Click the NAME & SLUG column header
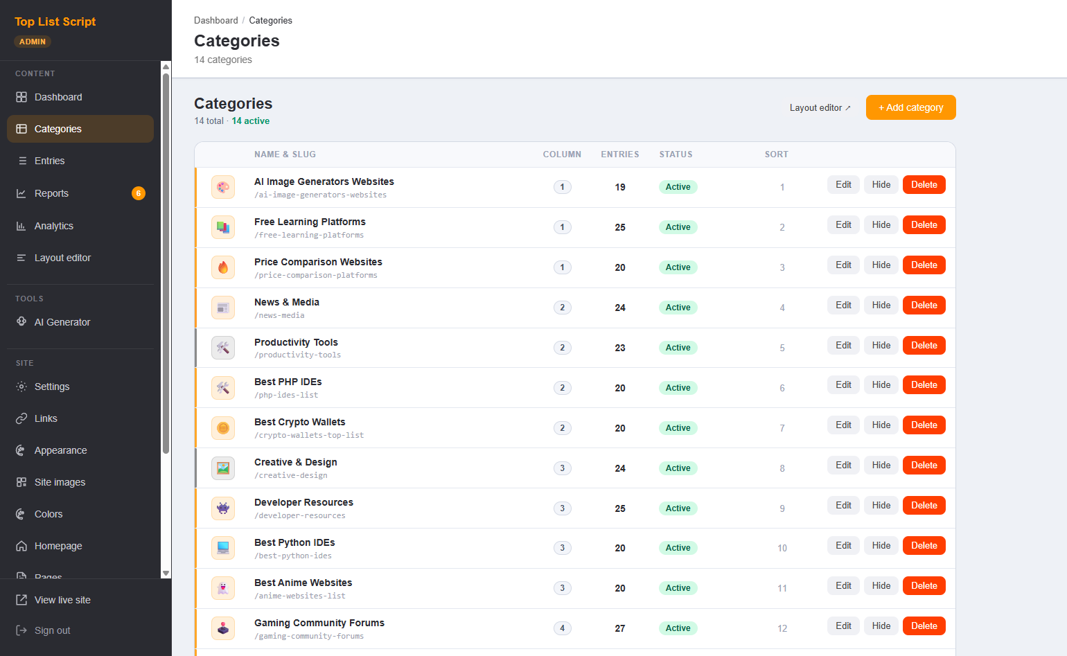This screenshot has height=656, width=1067. pyautogui.click(x=285, y=154)
